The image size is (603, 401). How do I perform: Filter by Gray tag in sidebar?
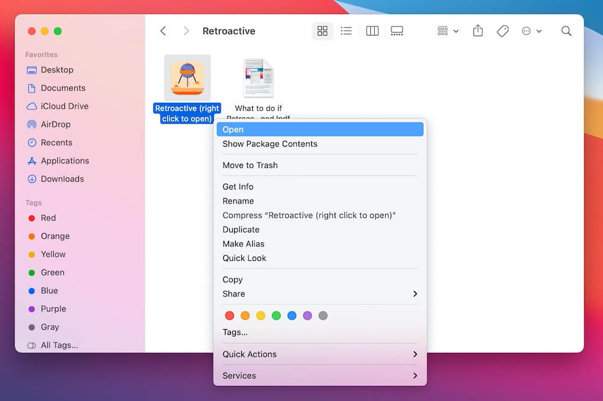coord(43,327)
